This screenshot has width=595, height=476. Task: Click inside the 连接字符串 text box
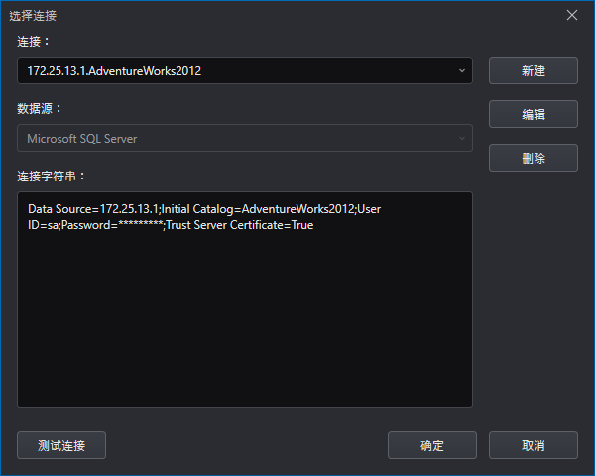point(245,299)
